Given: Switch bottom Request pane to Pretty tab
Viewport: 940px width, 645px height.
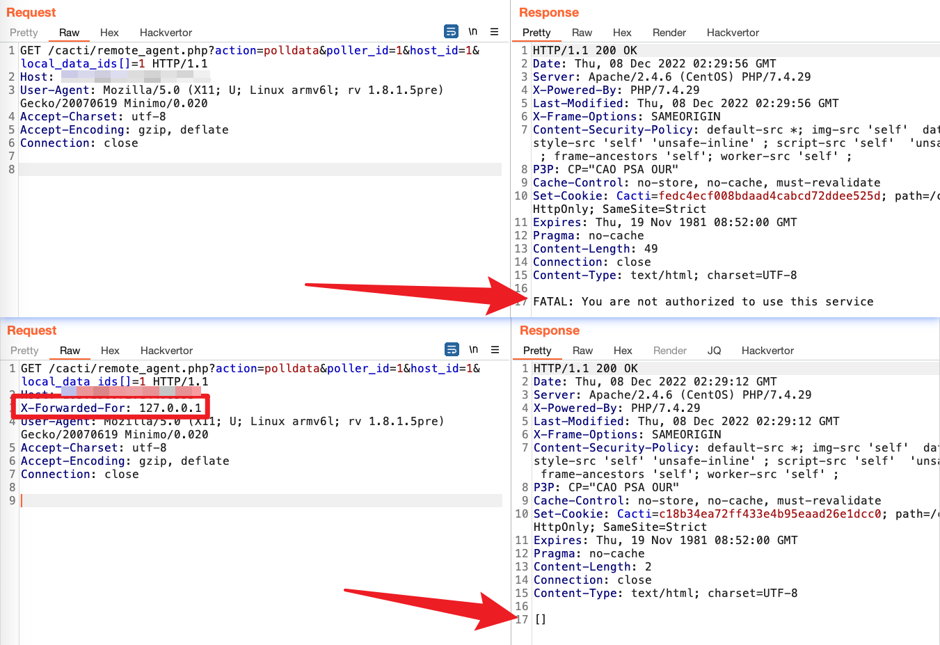Looking at the screenshot, I should pyautogui.click(x=24, y=351).
